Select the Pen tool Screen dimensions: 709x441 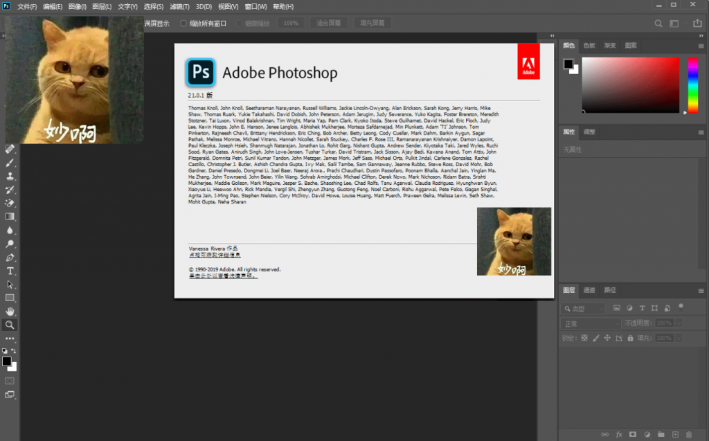coord(10,258)
